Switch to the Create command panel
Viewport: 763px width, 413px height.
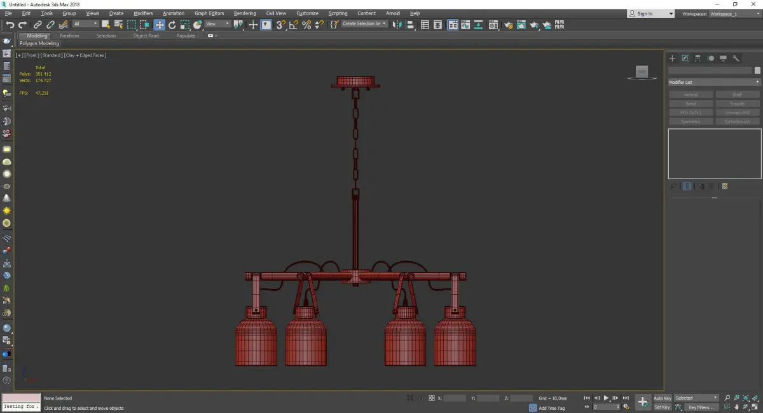click(x=672, y=58)
